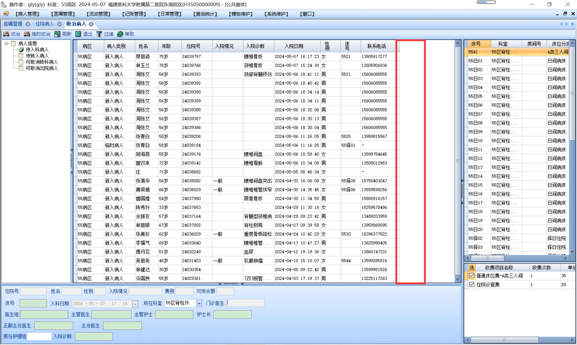Open the 过滤 filter funnel icon
The height and width of the screenshot is (345, 577).
click(x=99, y=34)
